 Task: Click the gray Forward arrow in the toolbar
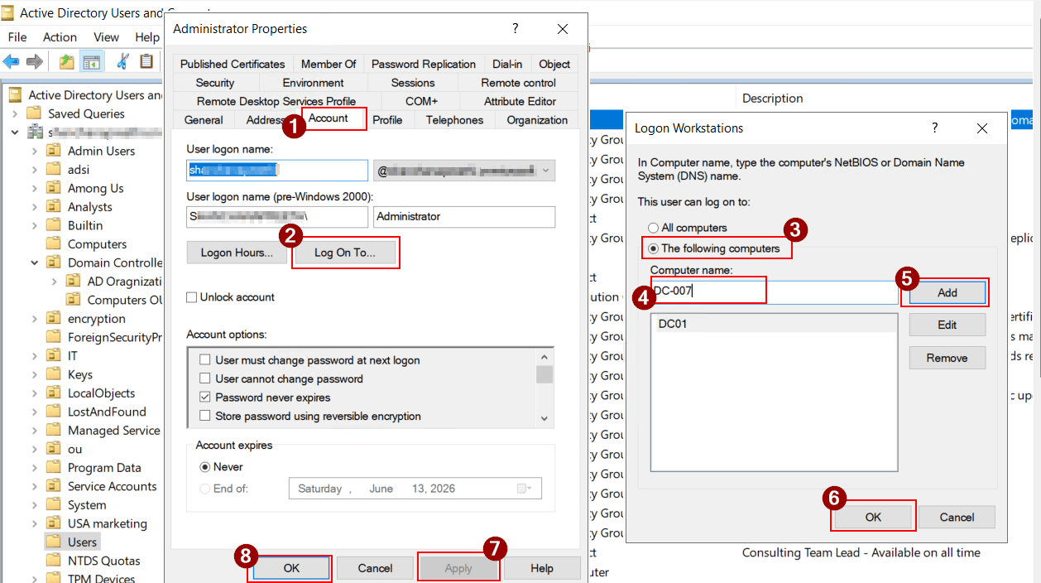point(35,61)
